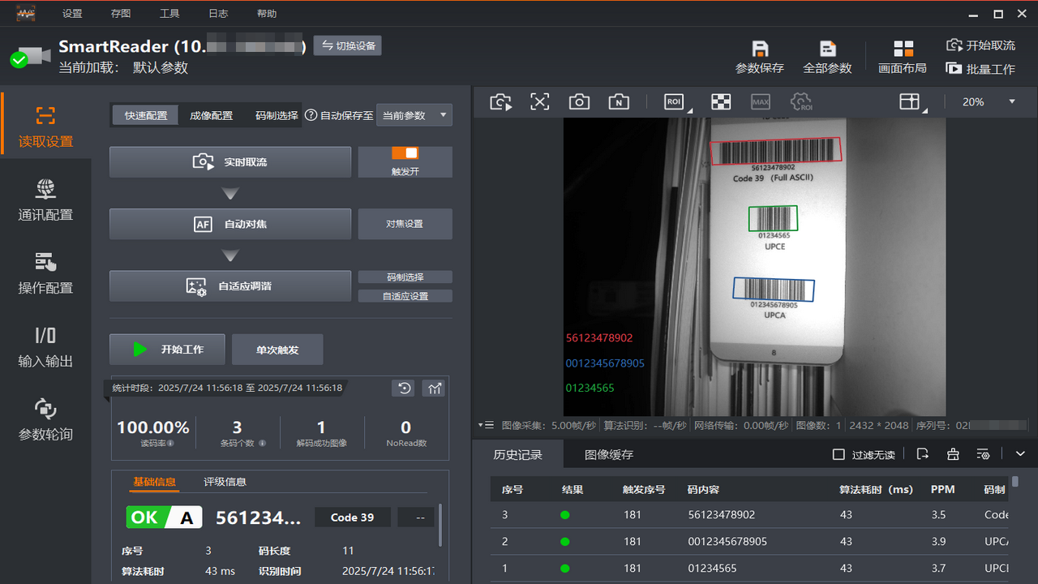Check the 过滤无读 checkbox
Screen dimensions: 1038x584
point(839,454)
